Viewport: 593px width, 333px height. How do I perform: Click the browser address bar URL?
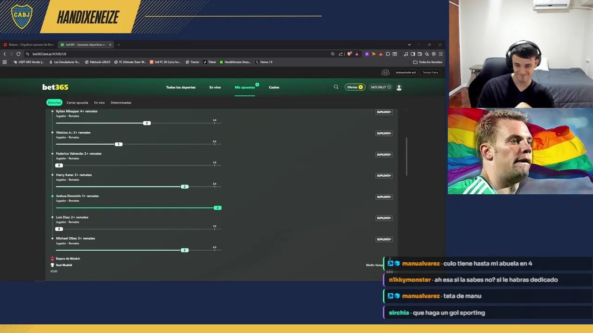pyautogui.click(x=49, y=54)
